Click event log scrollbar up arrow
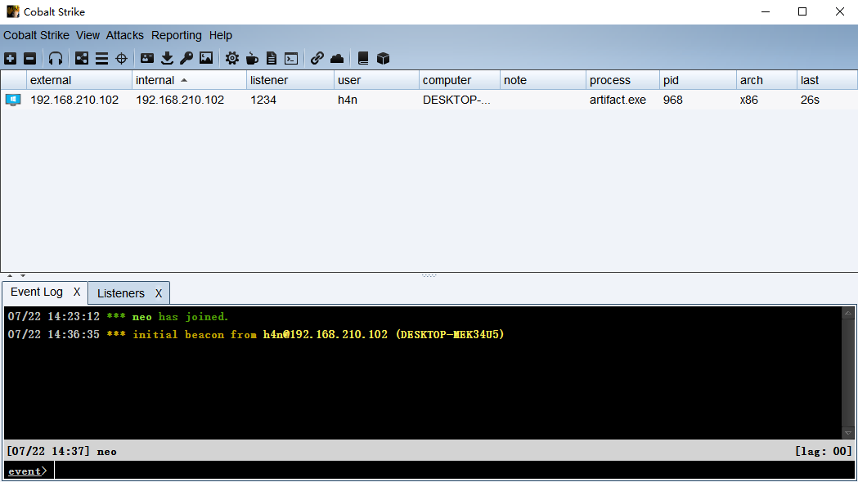The width and height of the screenshot is (858, 482). [848, 313]
